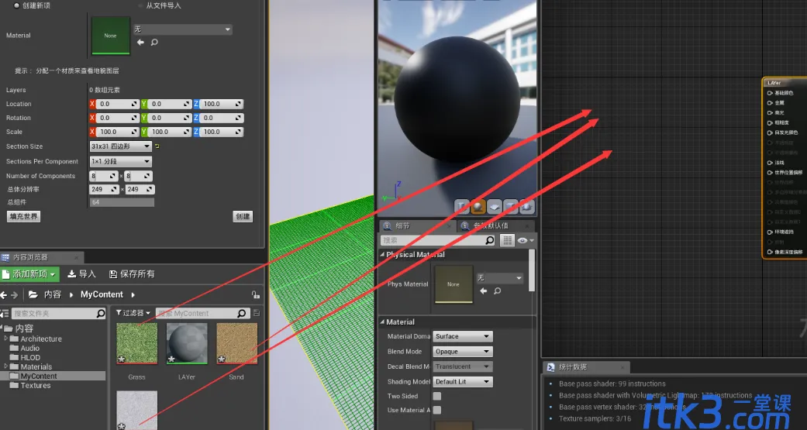The width and height of the screenshot is (807, 430).
Task: Select the Sand material thumbnail
Action: pos(236,343)
